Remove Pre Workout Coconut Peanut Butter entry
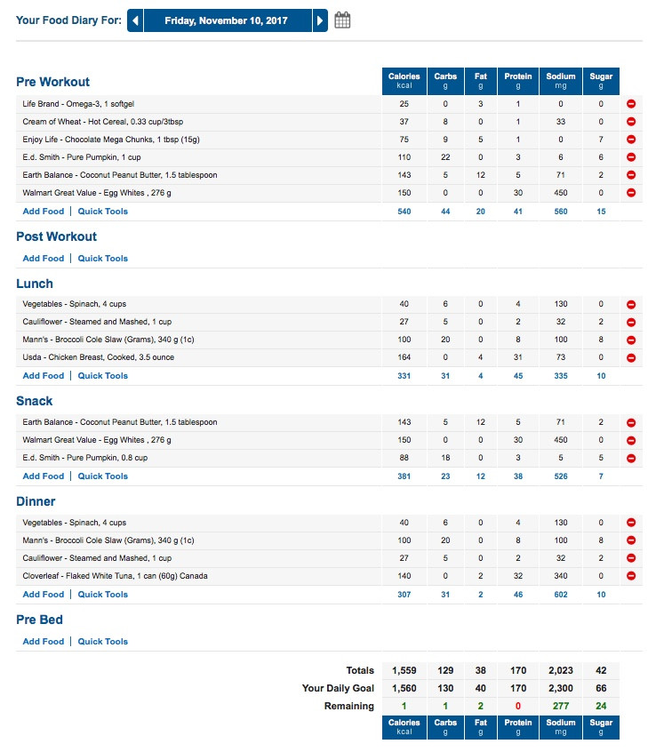Viewport: 656px width, 752px height. coord(631,175)
